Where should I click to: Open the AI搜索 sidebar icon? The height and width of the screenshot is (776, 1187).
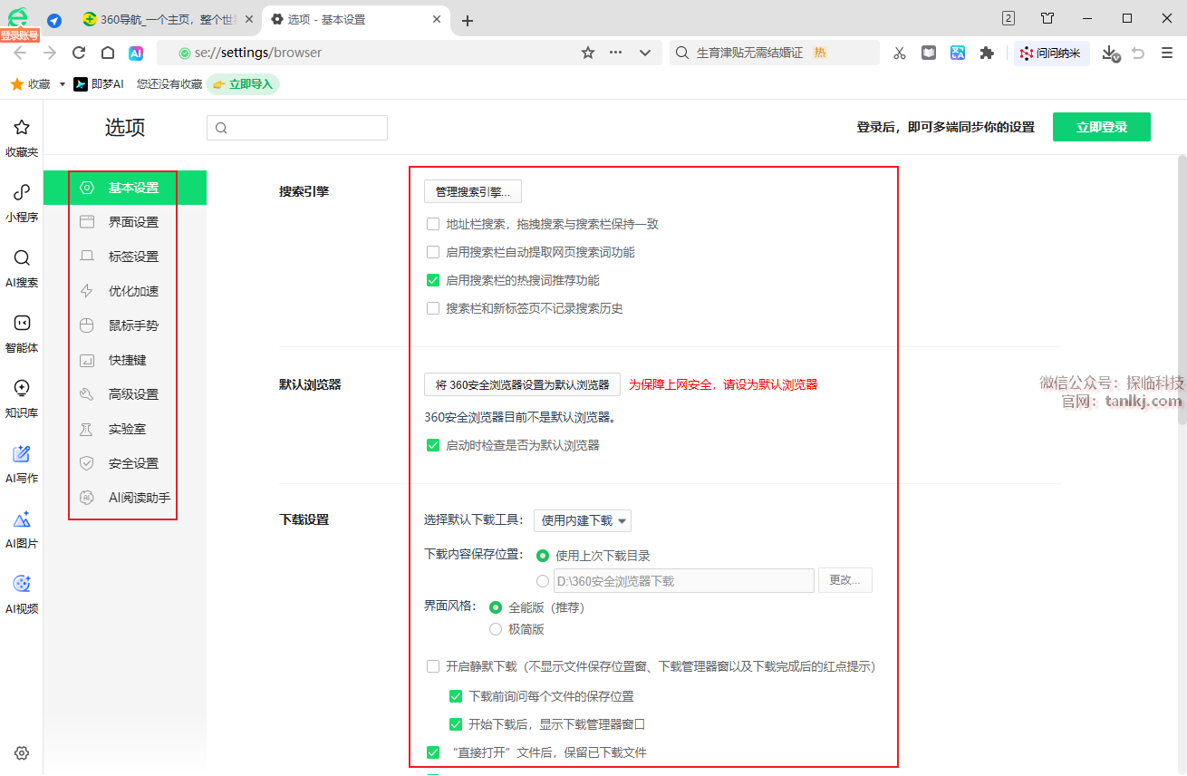point(22,258)
